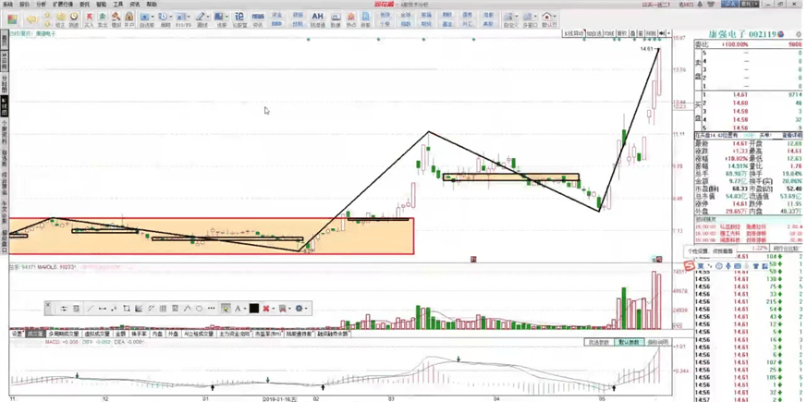Select the line drawing tool in drawing toolbar

pos(90,309)
